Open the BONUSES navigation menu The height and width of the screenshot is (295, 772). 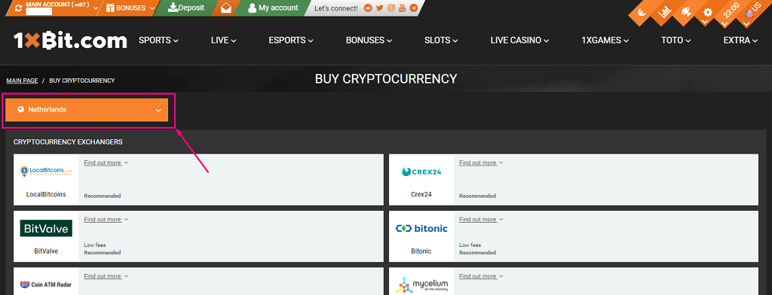369,41
